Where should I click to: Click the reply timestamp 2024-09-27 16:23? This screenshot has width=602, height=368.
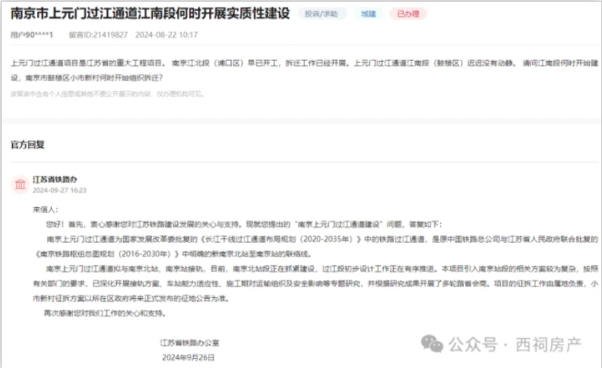coord(59,191)
